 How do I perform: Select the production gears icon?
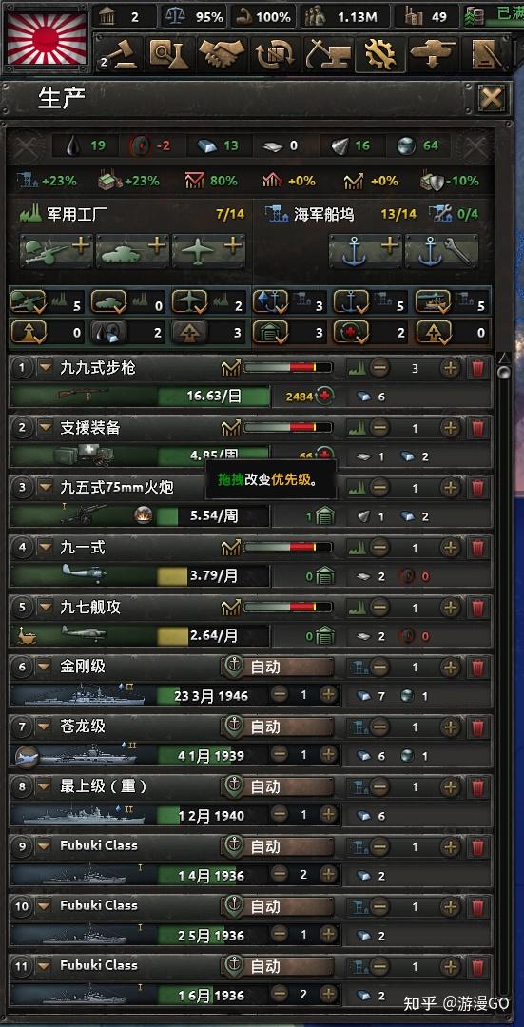[379, 54]
